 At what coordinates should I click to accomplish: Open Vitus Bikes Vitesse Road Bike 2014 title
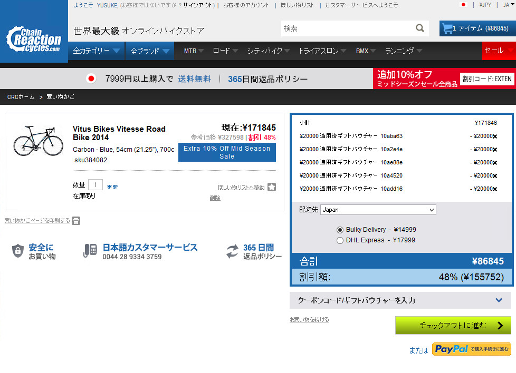[119, 133]
